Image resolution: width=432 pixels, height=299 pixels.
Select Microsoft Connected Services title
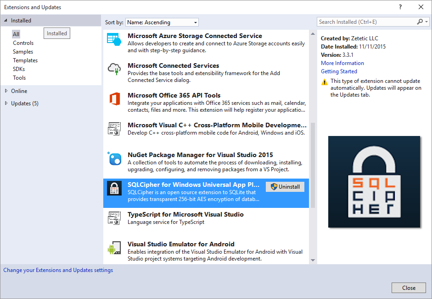173,65
